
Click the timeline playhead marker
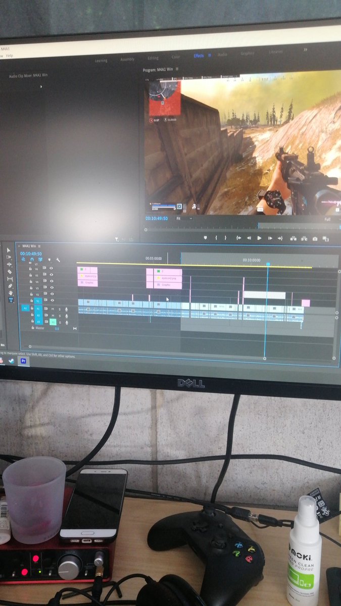tap(268, 264)
